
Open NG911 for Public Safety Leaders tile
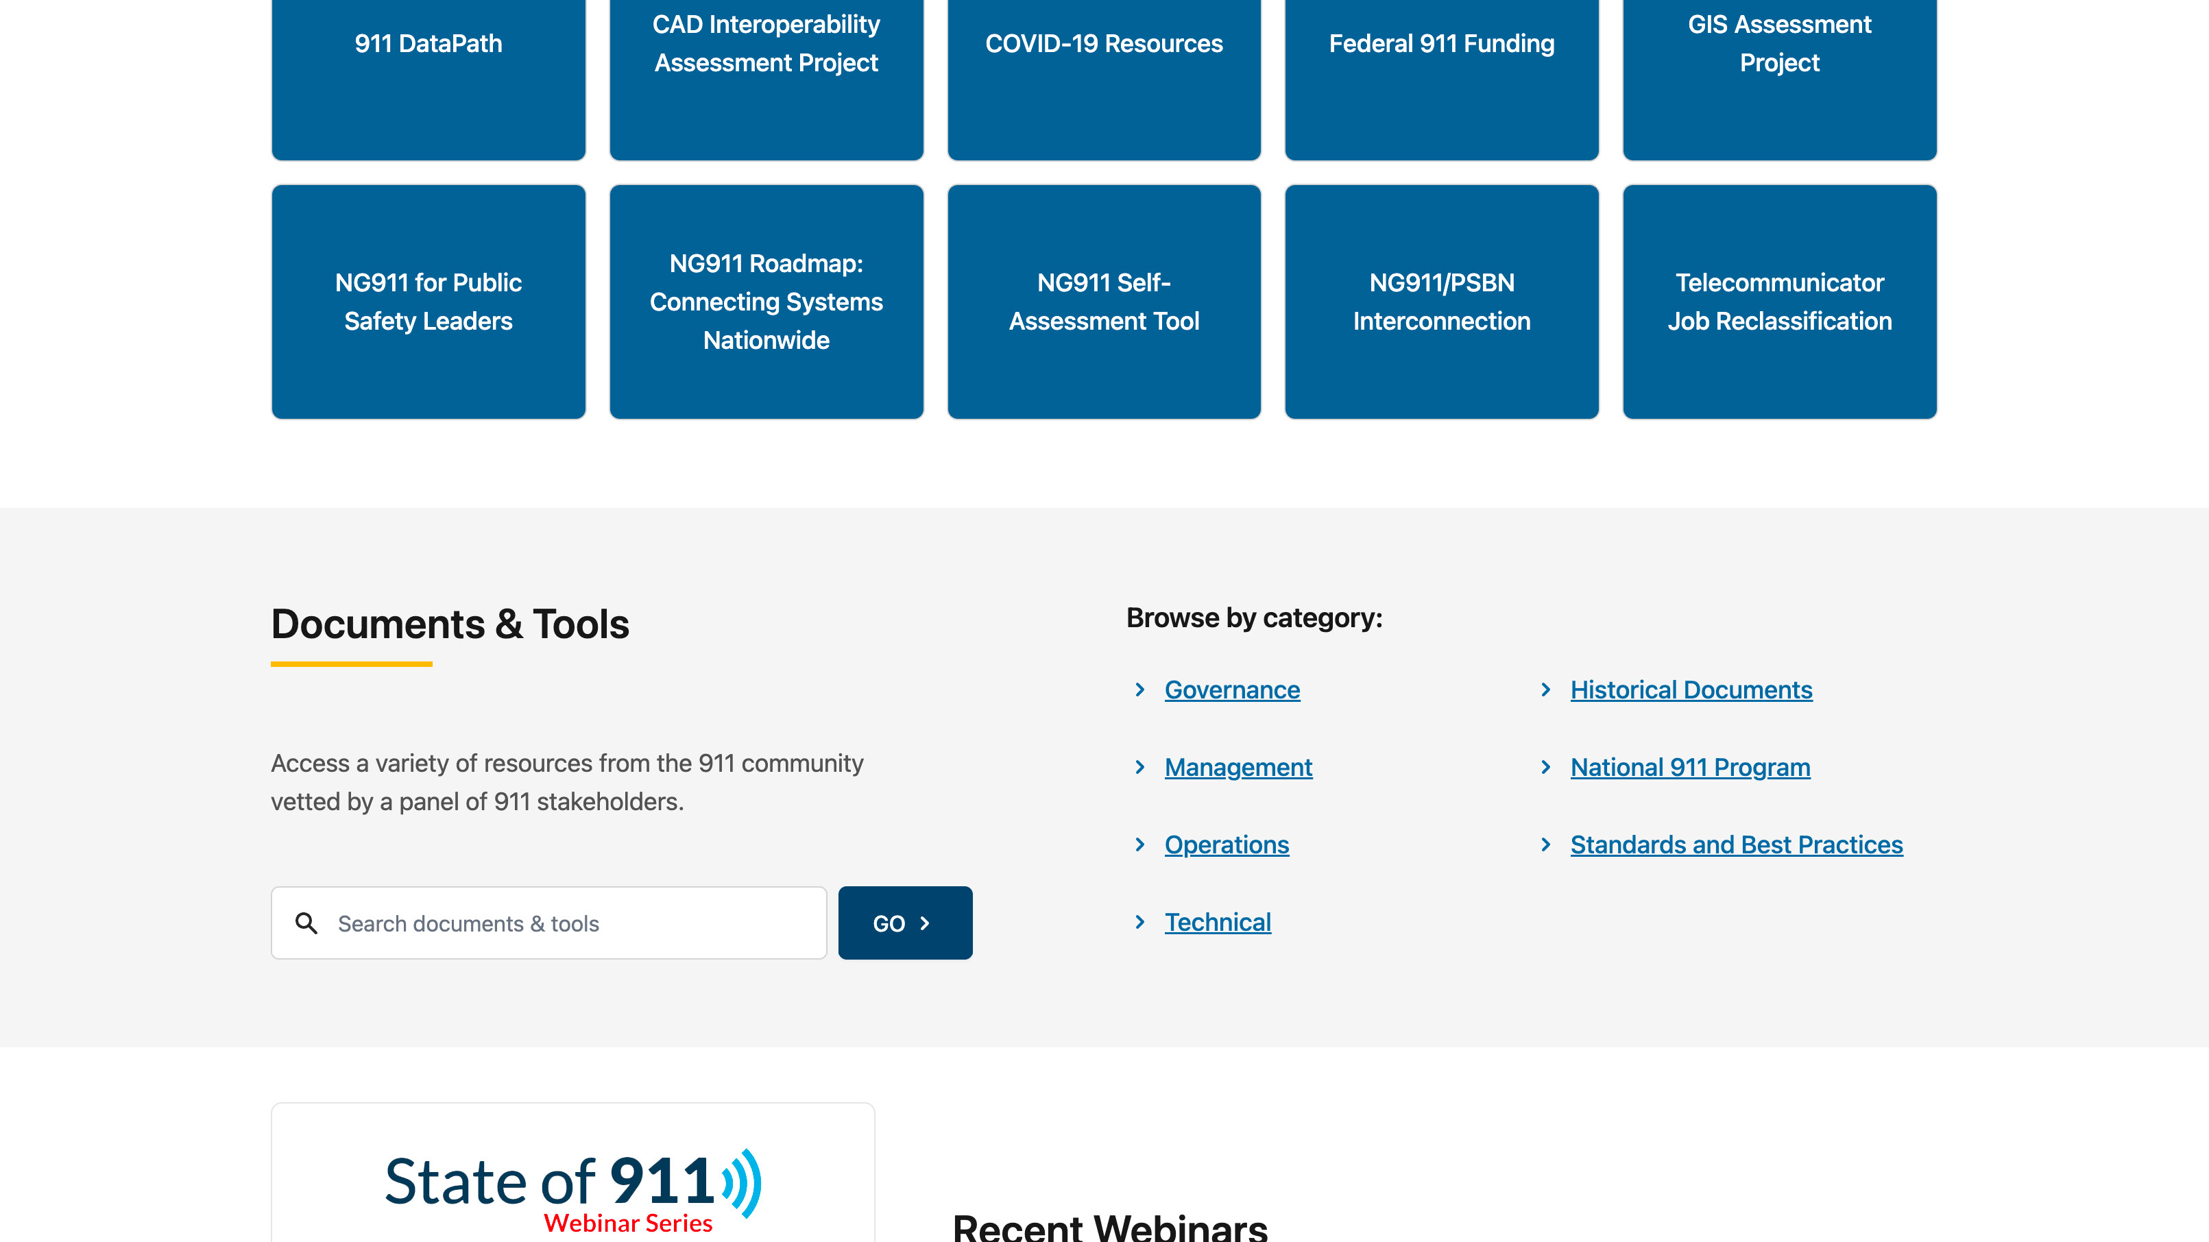(428, 302)
